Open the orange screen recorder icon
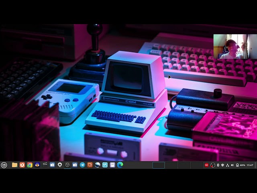This screenshot has height=193, width=257. tap(90, 165)
